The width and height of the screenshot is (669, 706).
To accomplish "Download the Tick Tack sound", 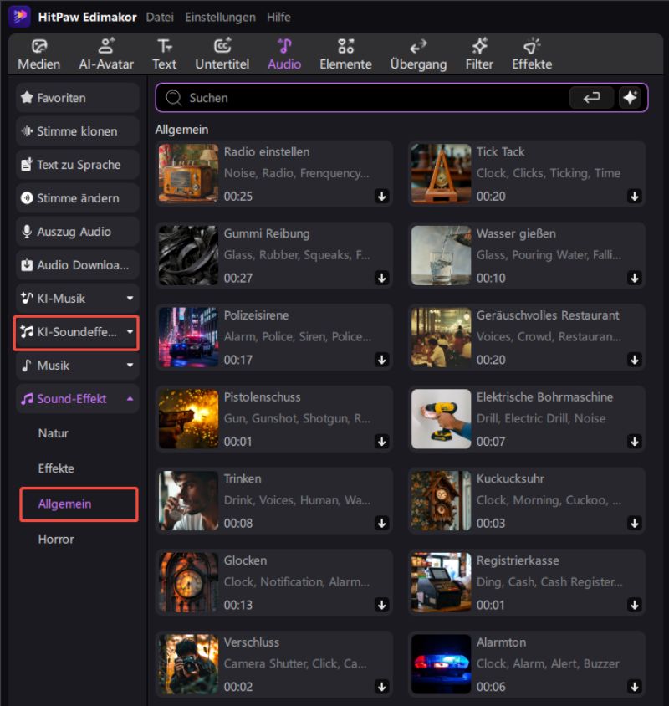I will click(x=634, y=197).
